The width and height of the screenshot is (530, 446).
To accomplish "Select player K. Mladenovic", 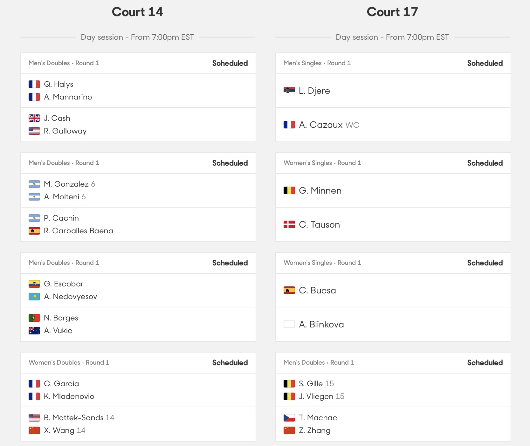I will [x=69, y=396].
